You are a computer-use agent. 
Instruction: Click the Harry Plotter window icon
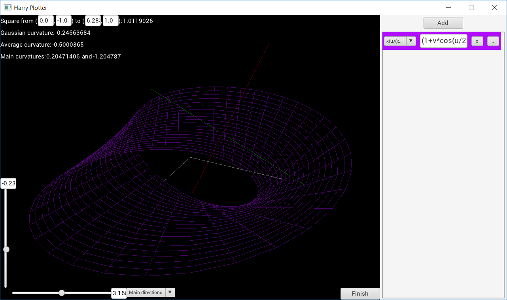[x=8, y=8]
